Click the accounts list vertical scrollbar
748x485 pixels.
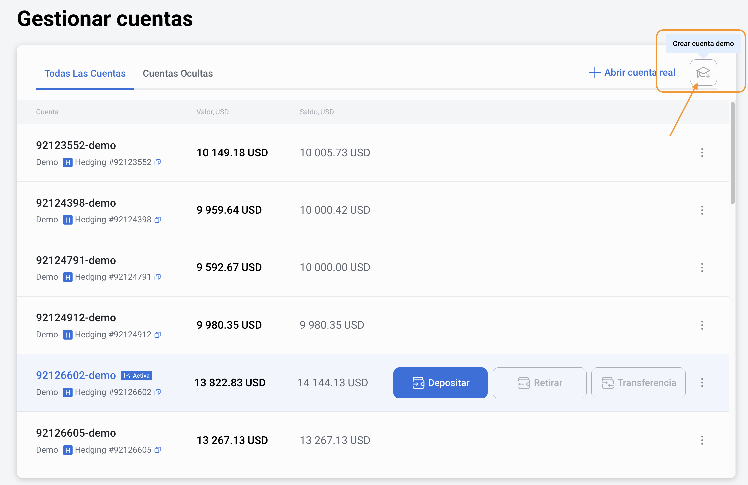(732, 153)
